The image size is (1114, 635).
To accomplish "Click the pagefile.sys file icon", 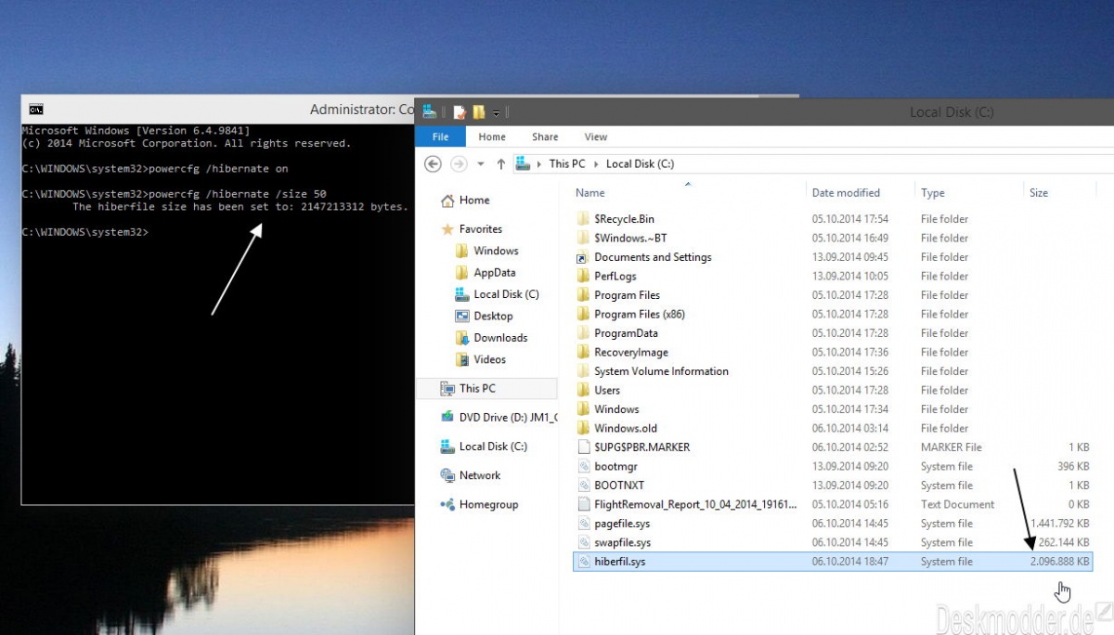I will [x=583, y=524].
